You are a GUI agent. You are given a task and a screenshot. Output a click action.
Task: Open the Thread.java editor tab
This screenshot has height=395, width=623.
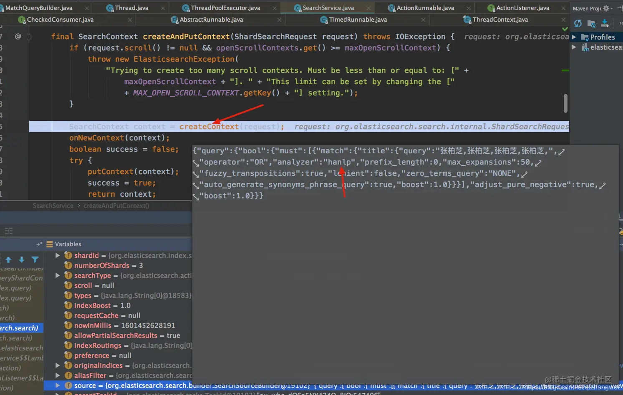point(131,8)
